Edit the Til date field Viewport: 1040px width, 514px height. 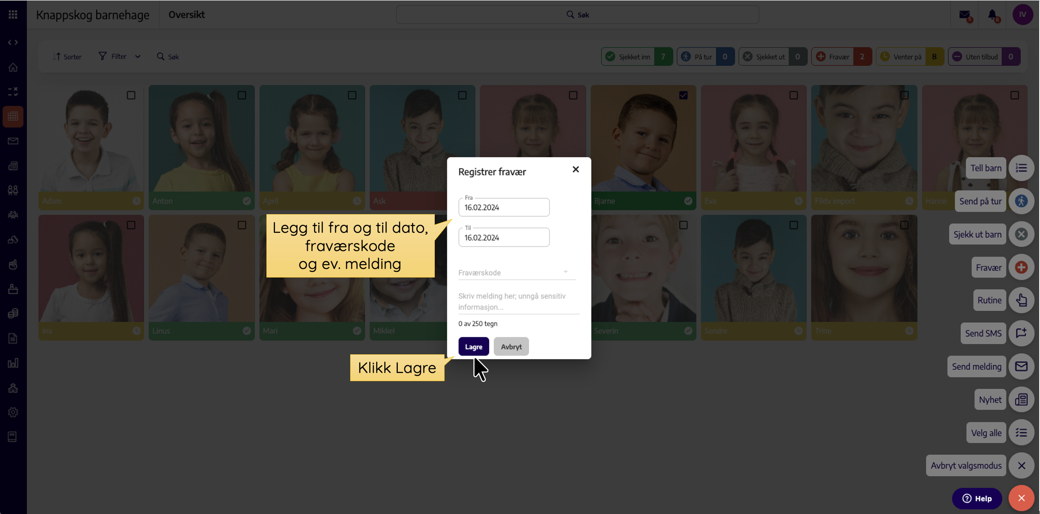coord(504,237)
